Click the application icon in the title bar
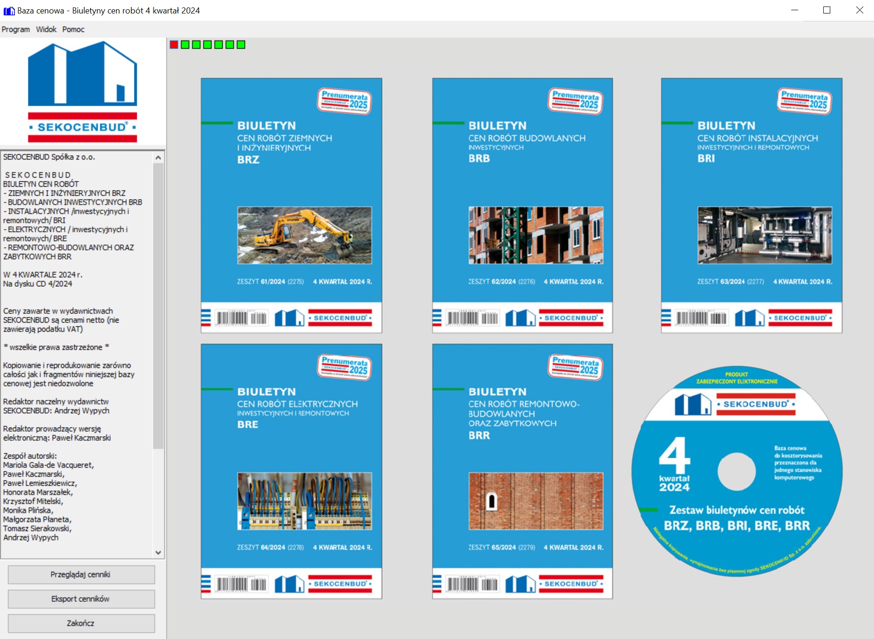This screenshot has width=874, height=639. 9,10
